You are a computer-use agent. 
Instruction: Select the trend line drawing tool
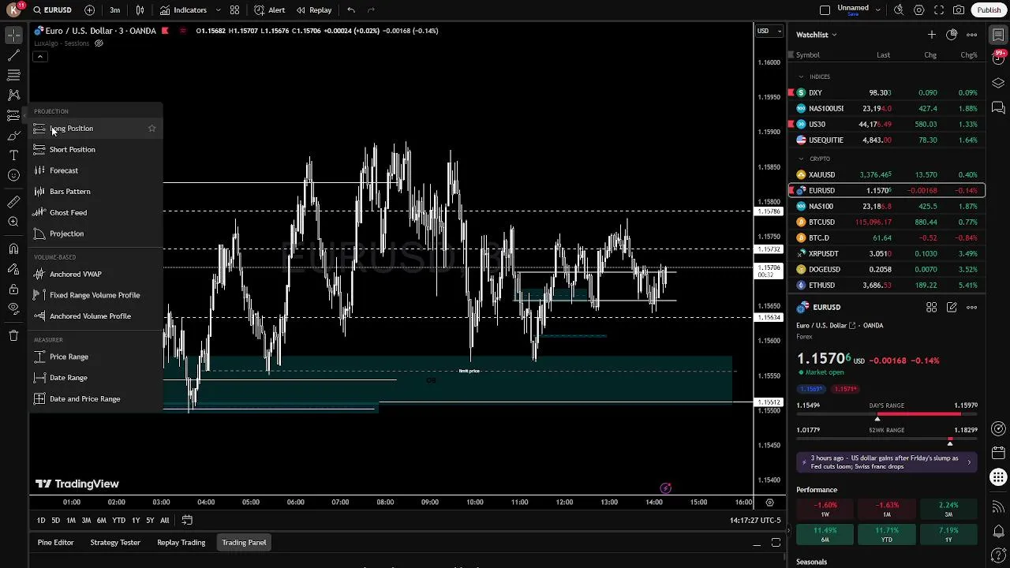tap(13, 55)
